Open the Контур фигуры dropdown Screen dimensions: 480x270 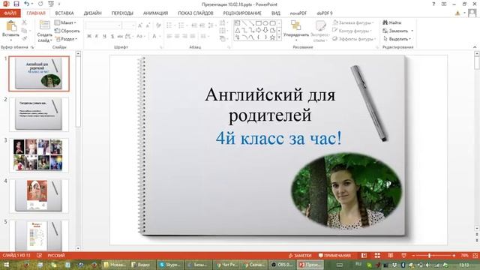[352, 31]
